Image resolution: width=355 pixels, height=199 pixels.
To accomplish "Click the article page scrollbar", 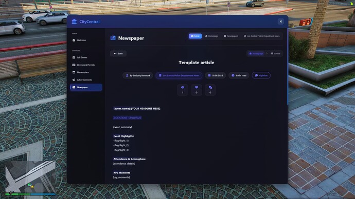I will [x=288, y=66].
